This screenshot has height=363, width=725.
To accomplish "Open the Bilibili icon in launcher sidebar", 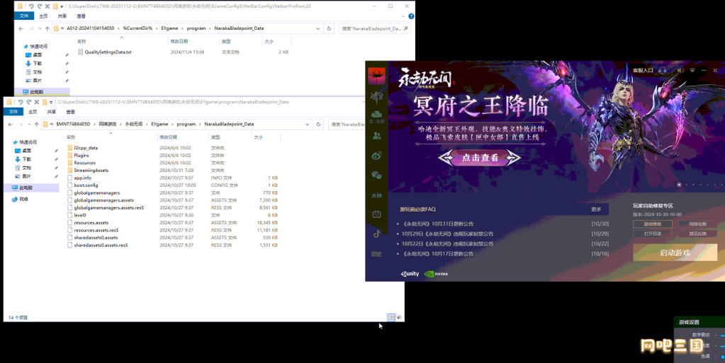I will (x=377, y=214).
